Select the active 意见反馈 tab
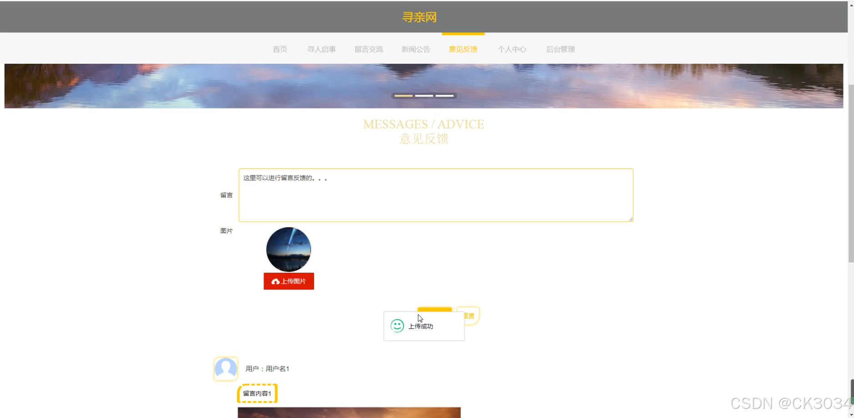Viewport: 854px width, 418px height. coord(463,49)
